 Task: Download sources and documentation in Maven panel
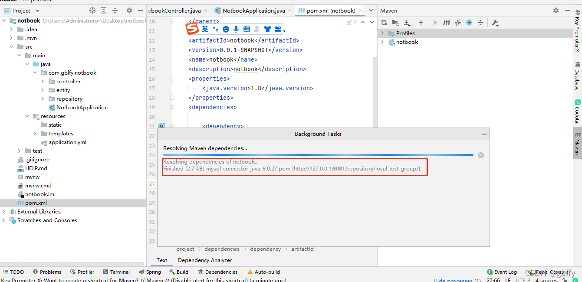(x=407, y=23)
